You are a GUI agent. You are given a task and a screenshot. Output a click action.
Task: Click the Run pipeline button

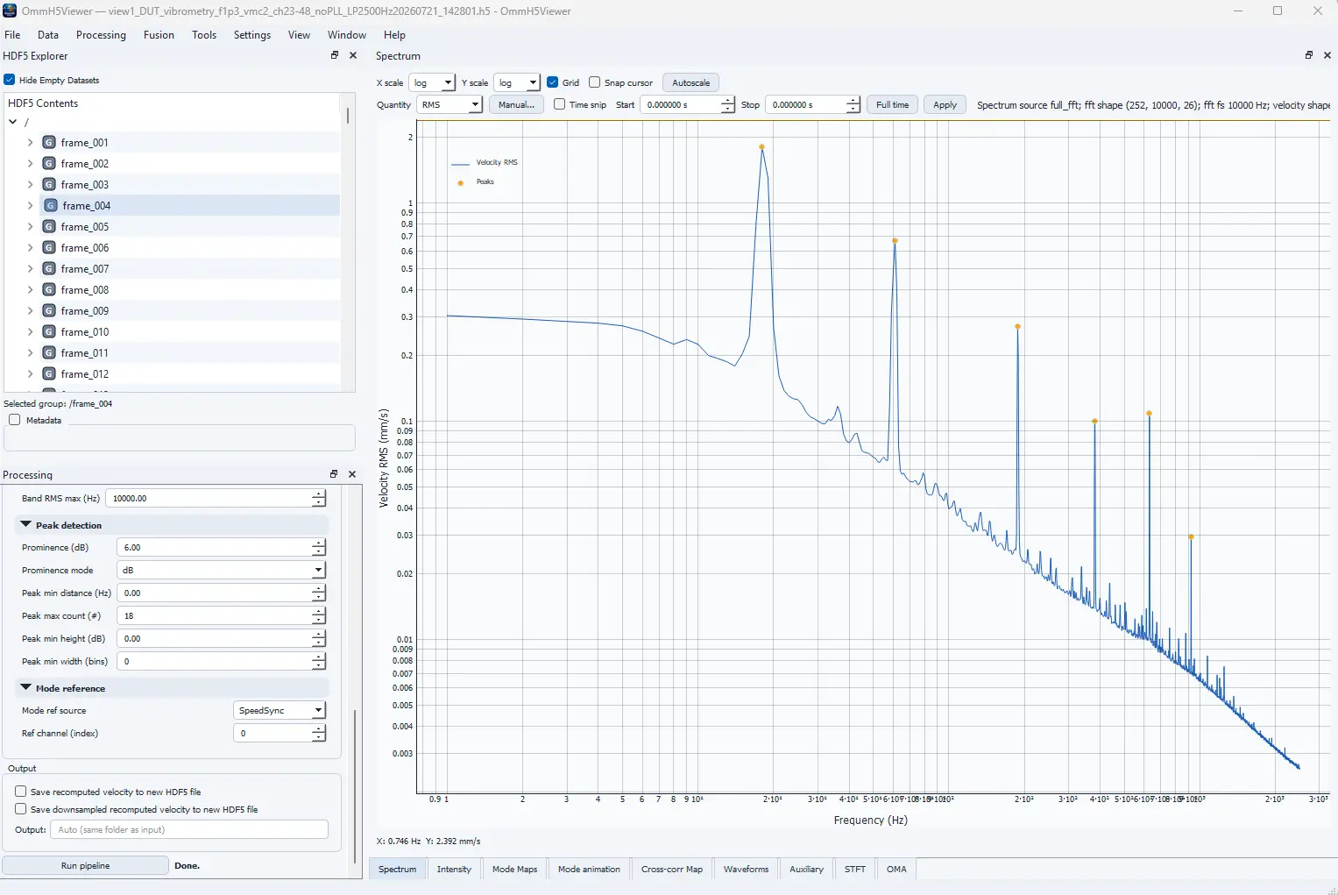86,865
